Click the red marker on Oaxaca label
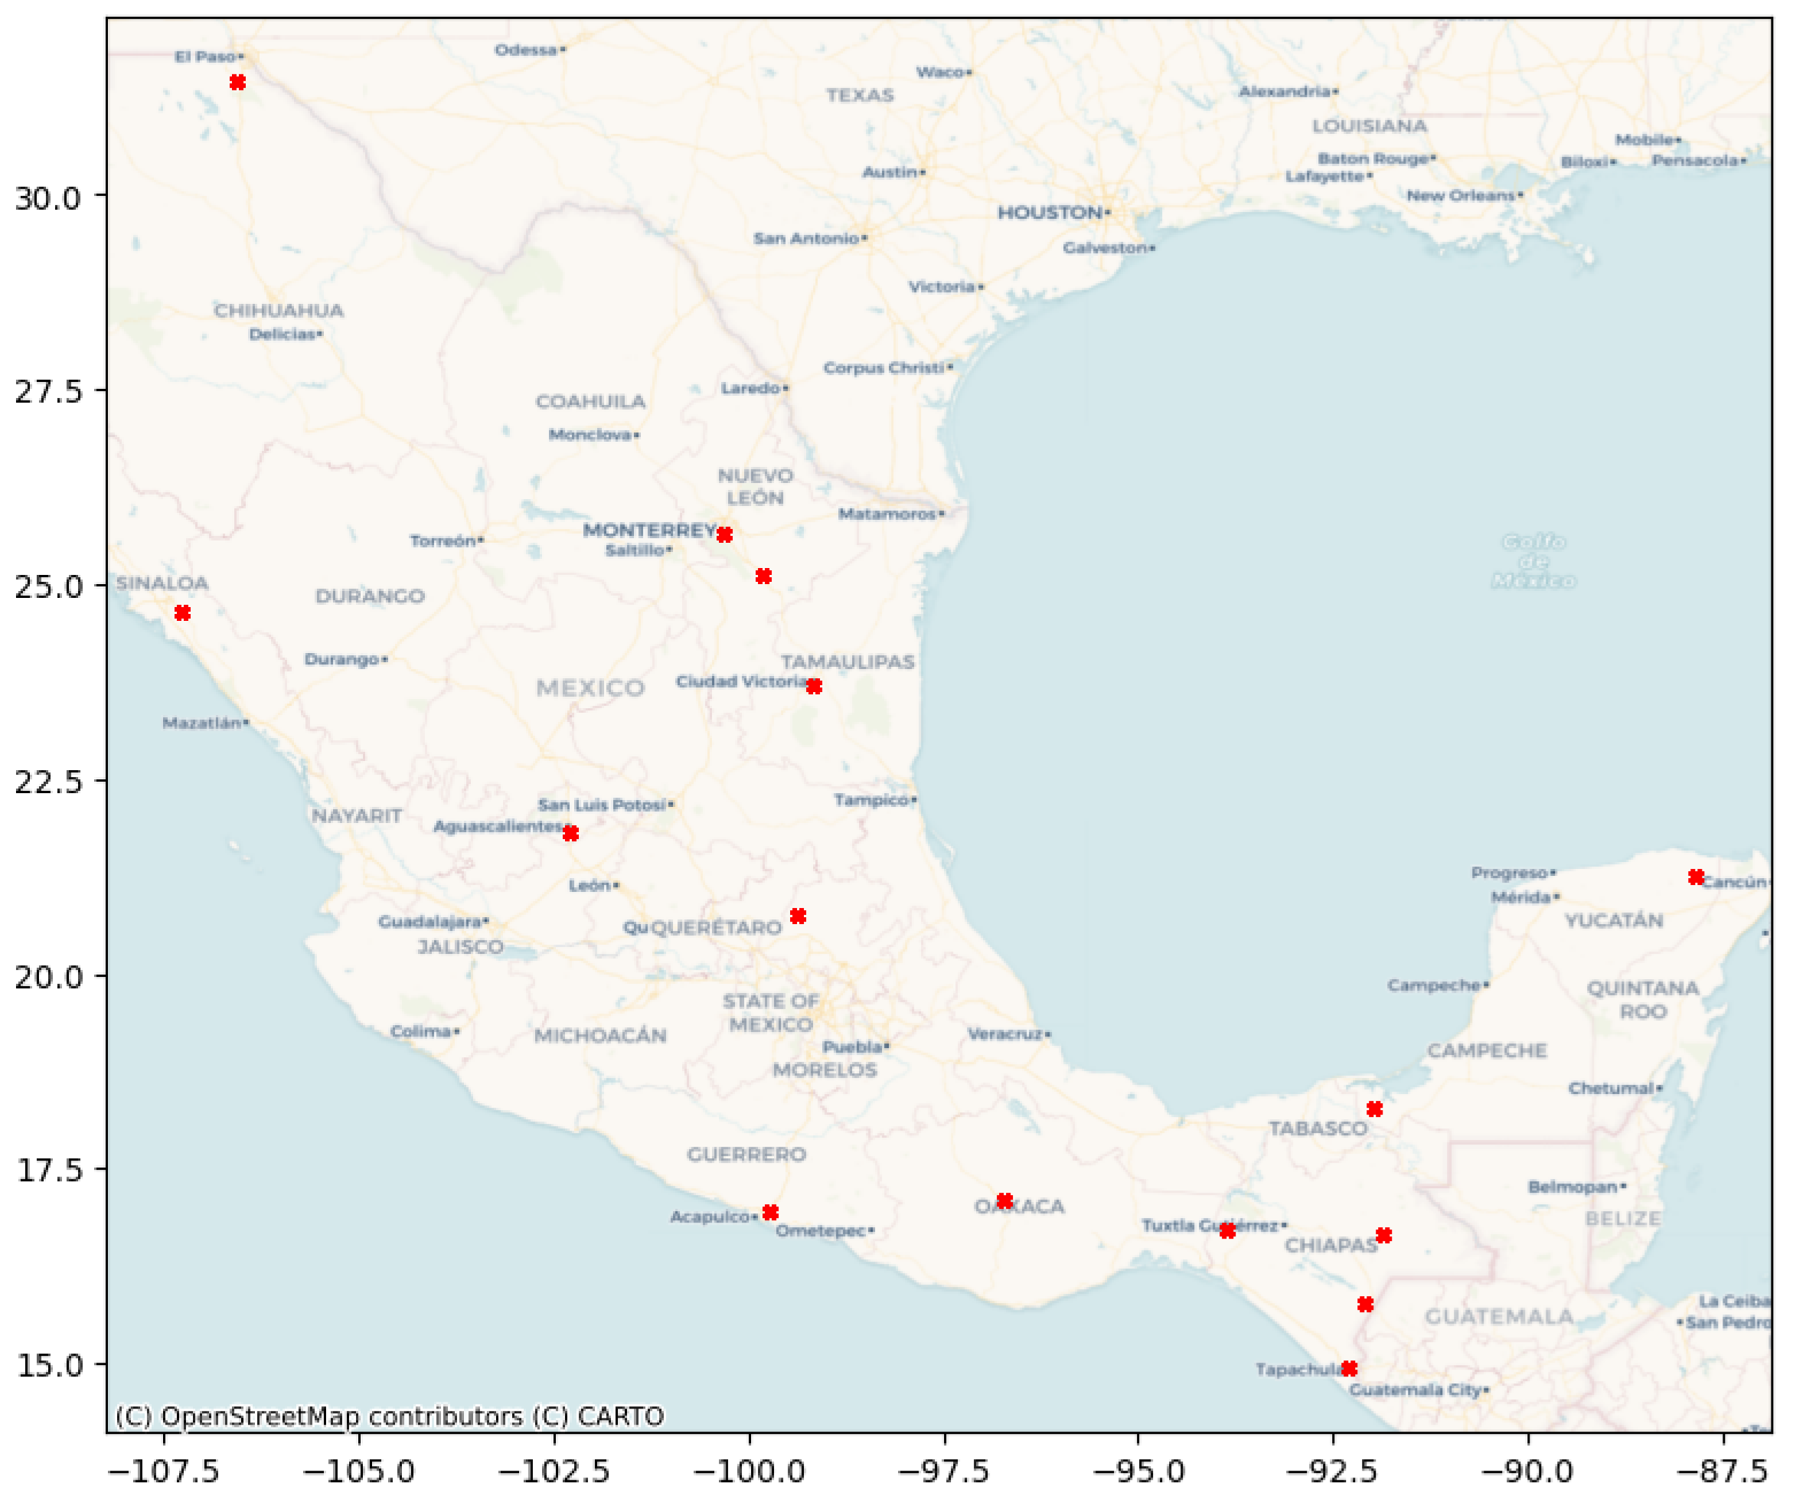The height and width of the screenshot is (1512, 1793). click(x=1005, y=1201)
